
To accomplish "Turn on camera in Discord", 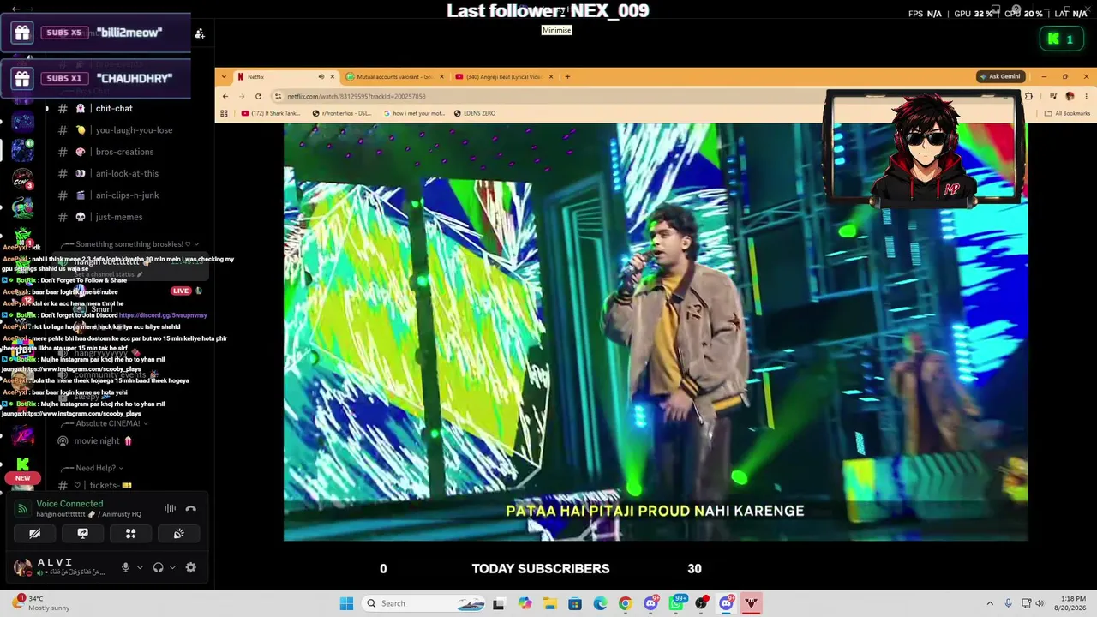I will coord(35,534).
